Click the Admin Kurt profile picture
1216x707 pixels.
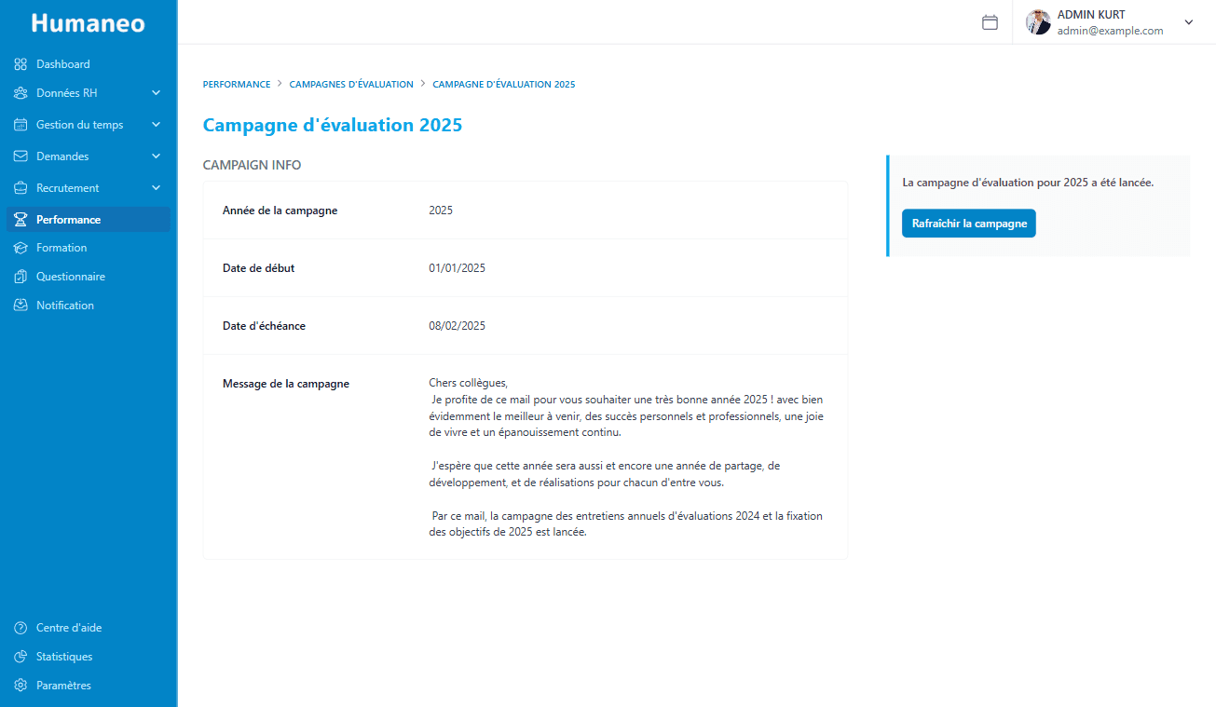tap(1037, 21)
